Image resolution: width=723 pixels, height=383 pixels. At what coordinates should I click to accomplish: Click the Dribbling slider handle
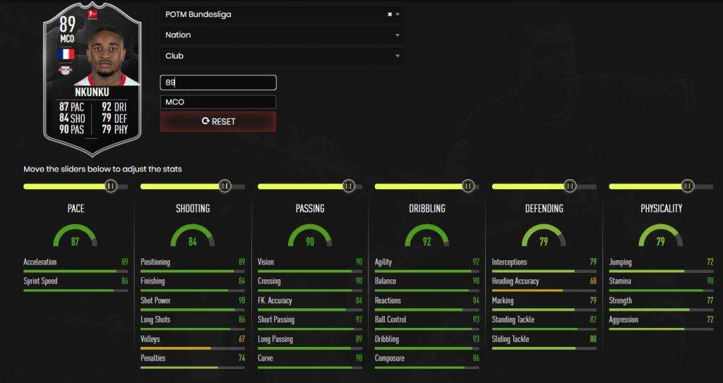(x=468, y=186)
